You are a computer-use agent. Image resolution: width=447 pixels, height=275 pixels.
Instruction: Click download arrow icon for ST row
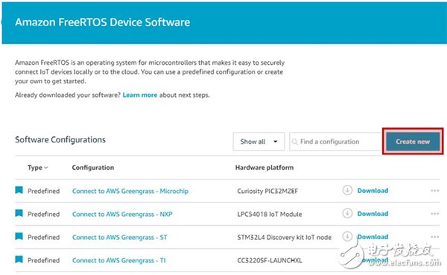pyautogui.click(x=347, y=236)
